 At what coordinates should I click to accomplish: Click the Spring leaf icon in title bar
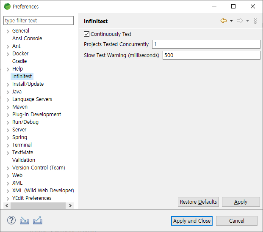pyautogui.click(x=7, y=6)
